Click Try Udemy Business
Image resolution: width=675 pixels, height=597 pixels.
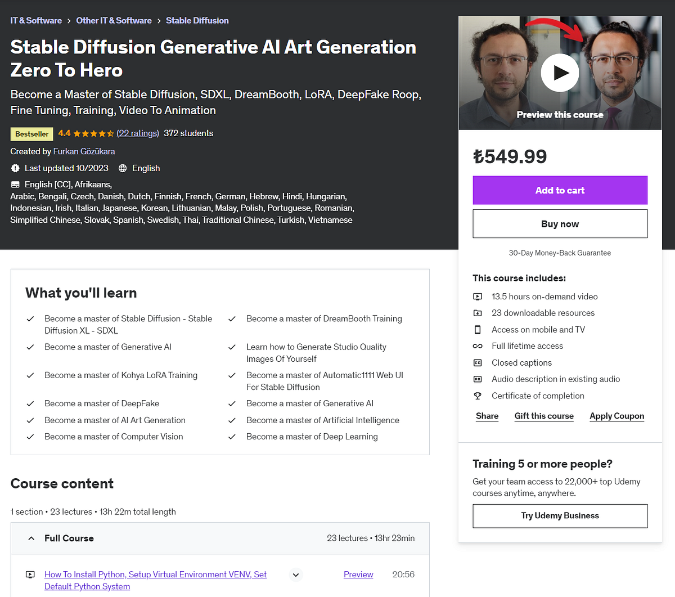click(560, 515)
